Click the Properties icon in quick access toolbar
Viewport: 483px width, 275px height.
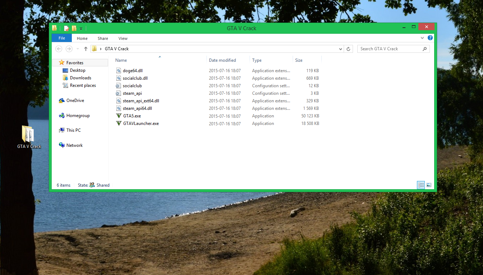pyautogui.click(x=66, y=28)
